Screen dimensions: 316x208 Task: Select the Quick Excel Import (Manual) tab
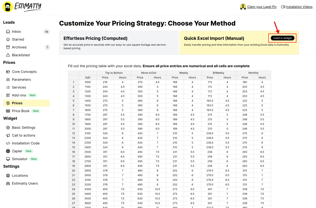(239, 43)
